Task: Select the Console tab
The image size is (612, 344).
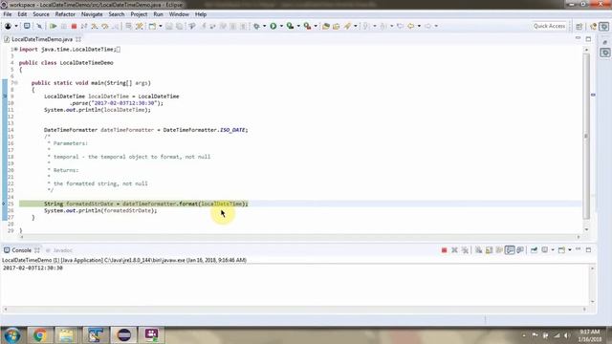Action: pos(21,250)
